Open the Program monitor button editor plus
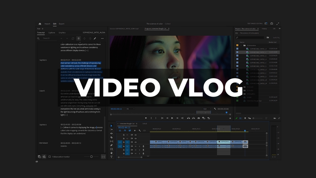The width and height of the screenshot is (316, 178). point(230,118)
